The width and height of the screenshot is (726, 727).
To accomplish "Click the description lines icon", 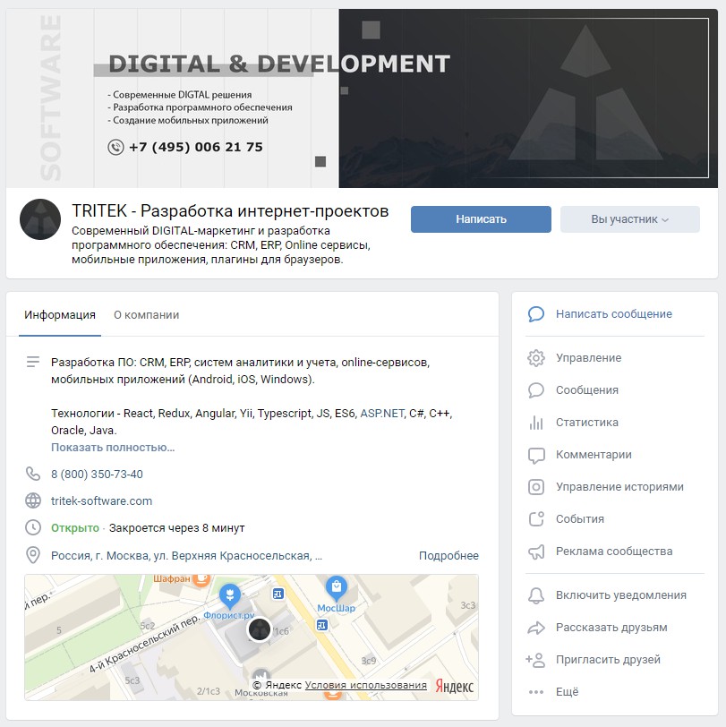I will click(x=33, y=362).
